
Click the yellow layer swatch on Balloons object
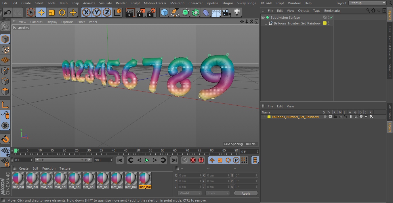[x=325, y=23]
